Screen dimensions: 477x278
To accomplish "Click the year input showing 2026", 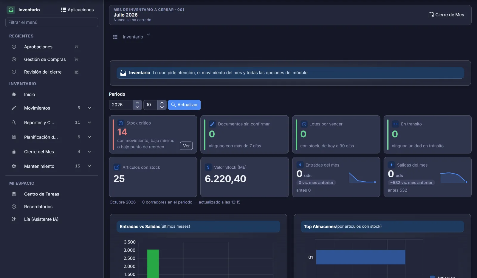I will [x=121, y=105].
